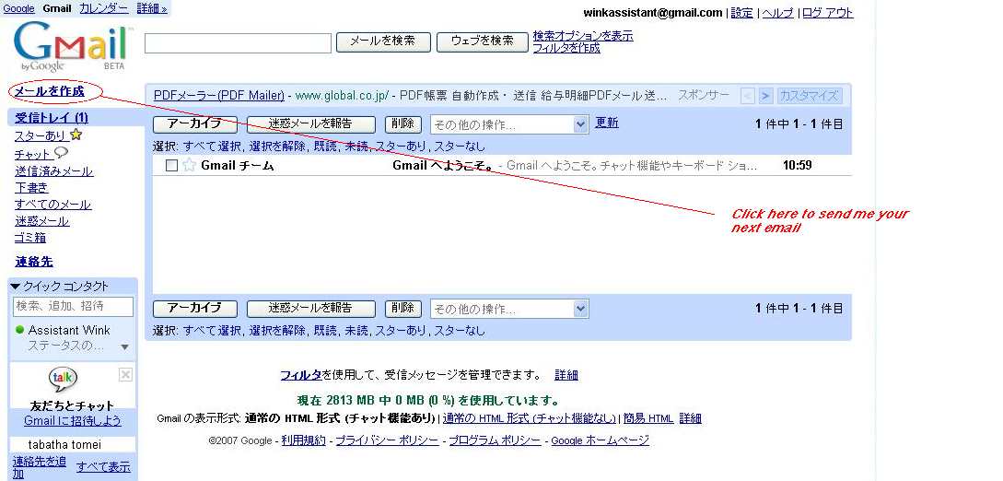Open the フィルタ link below inbox
1003x481 pixels.
[x=301, y=375]
